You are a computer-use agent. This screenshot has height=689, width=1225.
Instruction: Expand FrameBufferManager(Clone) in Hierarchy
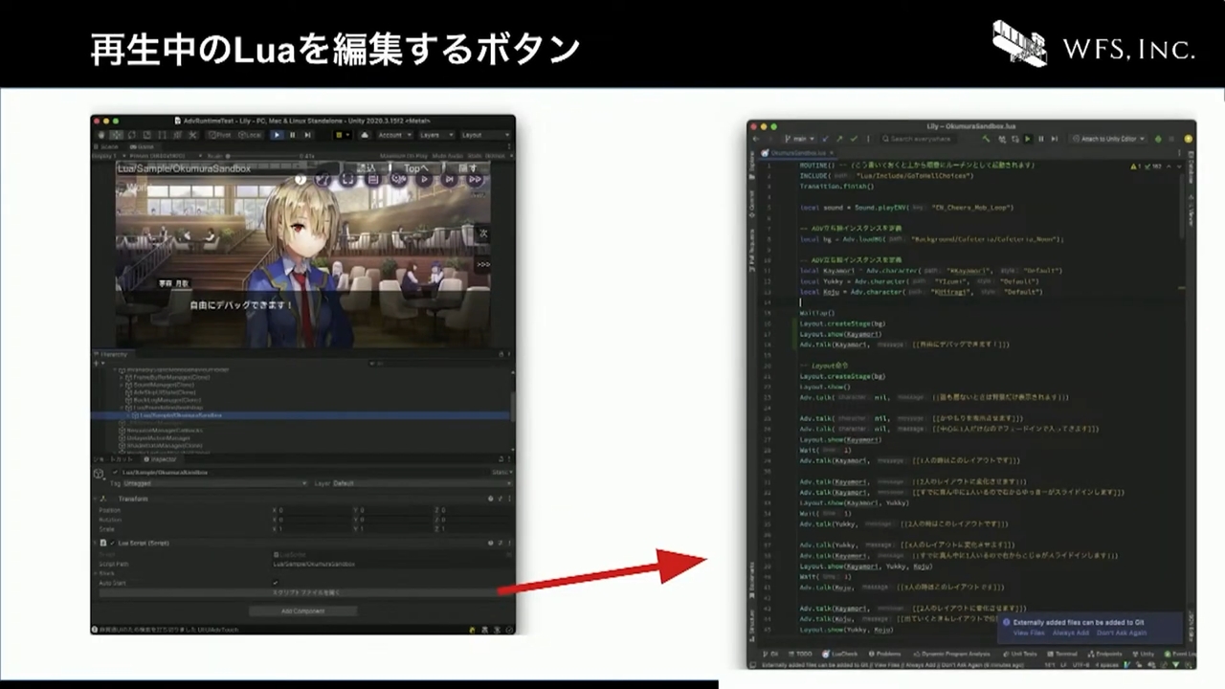point(121,377)
